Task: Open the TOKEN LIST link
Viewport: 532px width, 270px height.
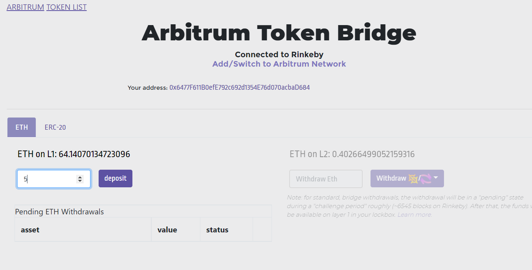Action: (x=66, y=7)
